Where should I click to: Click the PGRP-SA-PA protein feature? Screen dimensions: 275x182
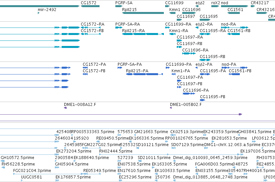(x=120, y=68)
